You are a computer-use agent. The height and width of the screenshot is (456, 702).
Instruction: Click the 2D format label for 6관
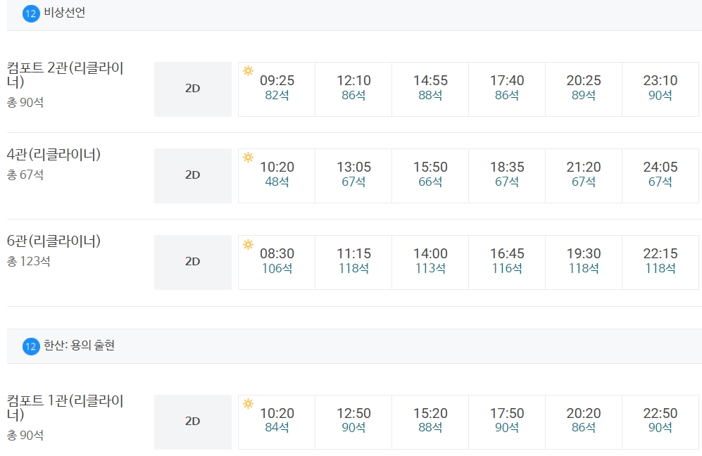point(192,262)
